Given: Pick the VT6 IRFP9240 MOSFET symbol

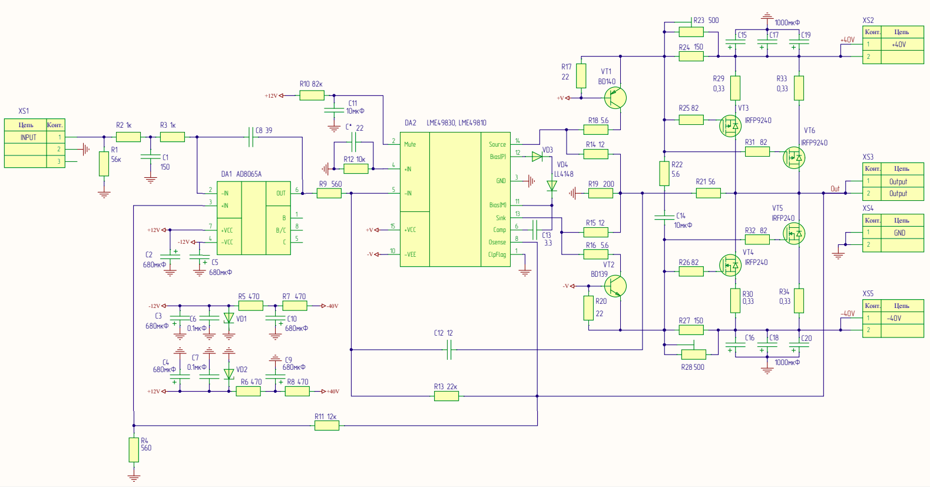Looking at the screenshot, I should click(x=793, y=158).
